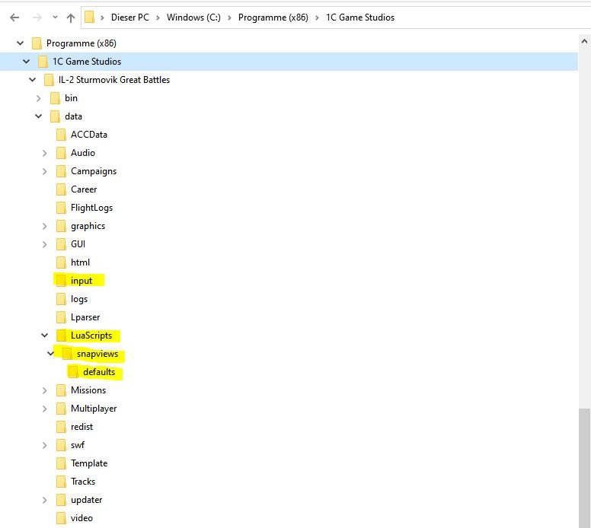Open the logs folder

[x=79, y=299]
